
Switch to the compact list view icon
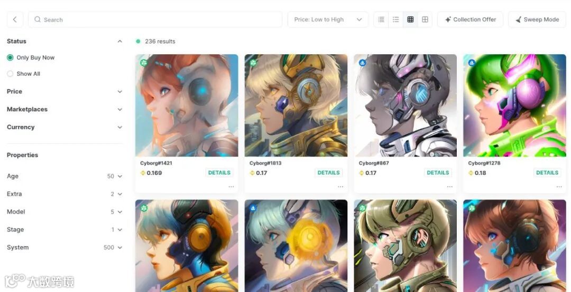pyautogui.click(x=381, y=20)
